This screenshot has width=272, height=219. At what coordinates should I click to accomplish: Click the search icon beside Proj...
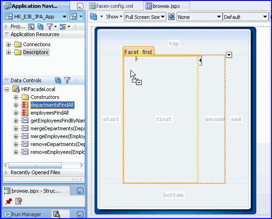(x=31, y=27)
